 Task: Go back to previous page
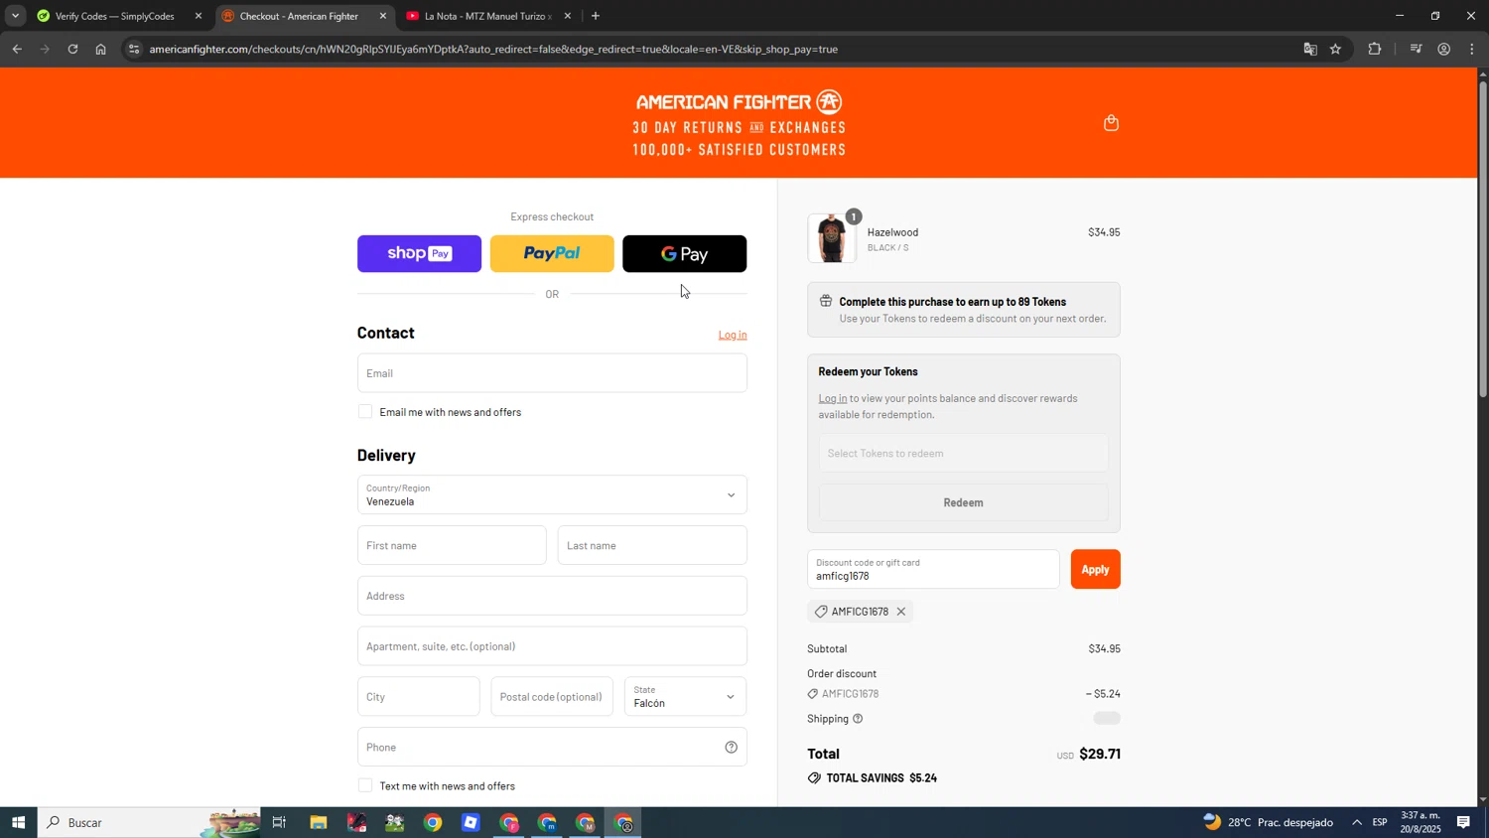pos(17,49)
